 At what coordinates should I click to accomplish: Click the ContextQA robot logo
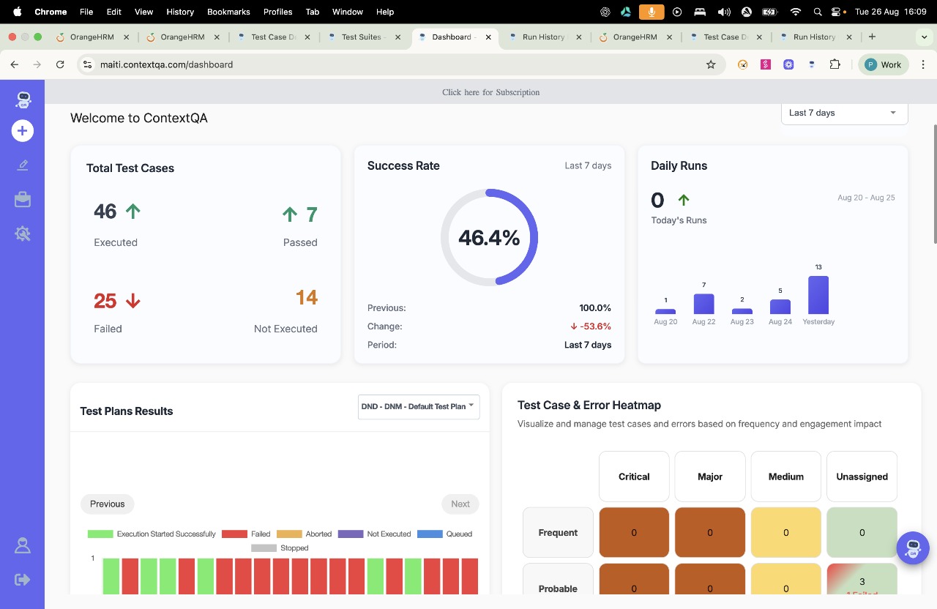pos(23,100)
